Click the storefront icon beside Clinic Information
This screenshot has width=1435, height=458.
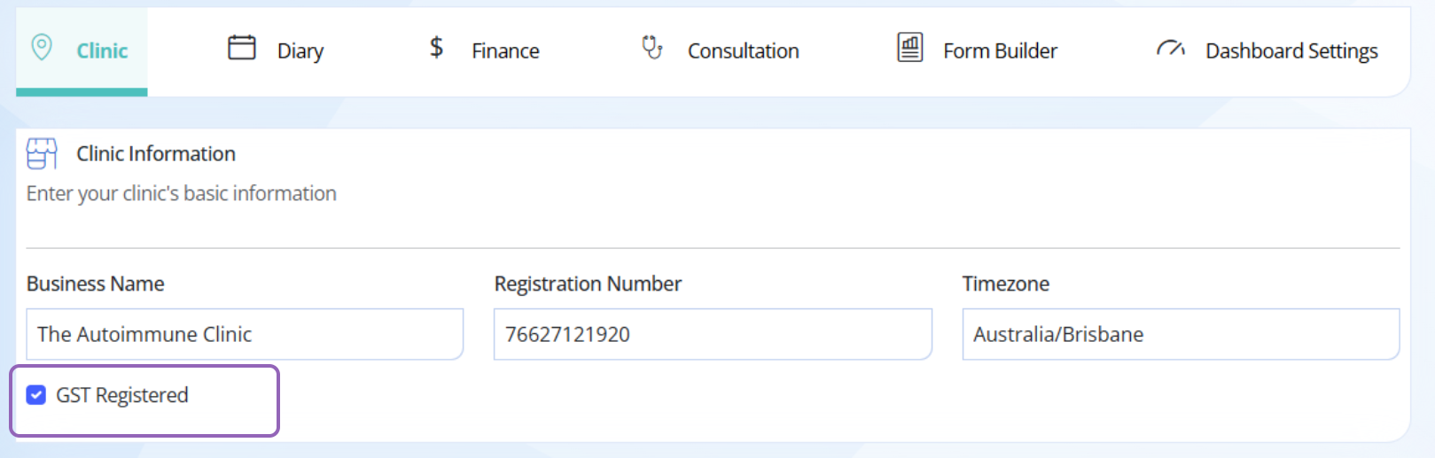point(42,153)
